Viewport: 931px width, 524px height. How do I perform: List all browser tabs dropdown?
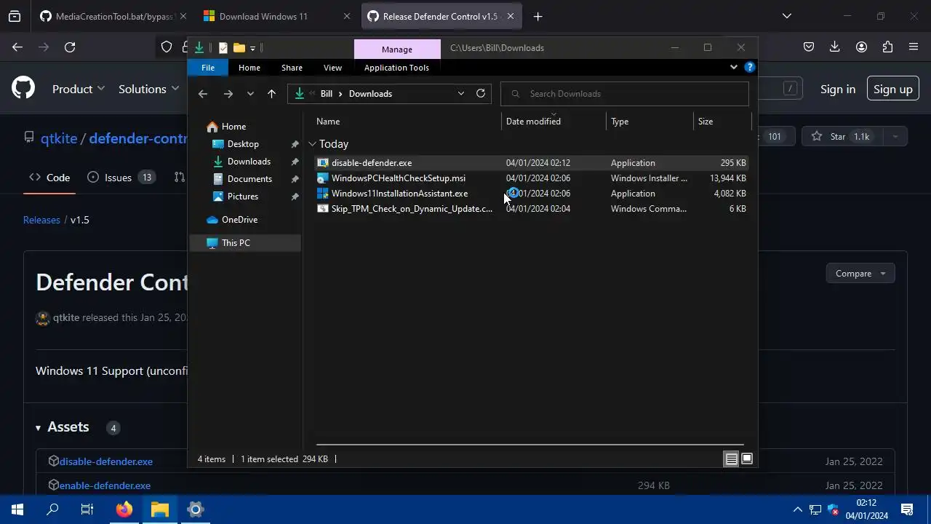[786, 16]
